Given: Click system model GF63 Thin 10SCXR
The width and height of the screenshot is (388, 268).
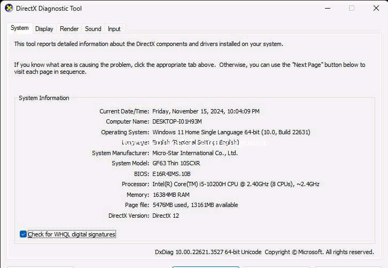Looking at the screenshot, I should (x=176, y=163).
